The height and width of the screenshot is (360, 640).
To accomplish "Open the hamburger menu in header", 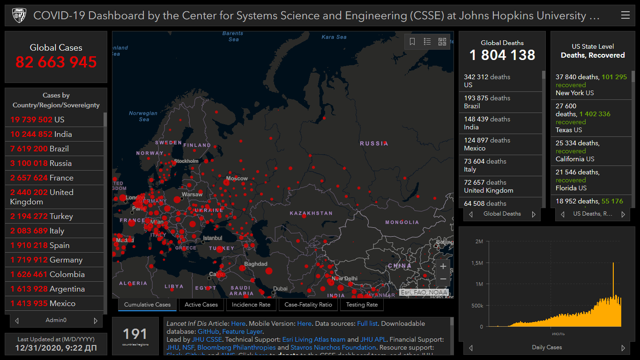I will (x=625, y=15).
